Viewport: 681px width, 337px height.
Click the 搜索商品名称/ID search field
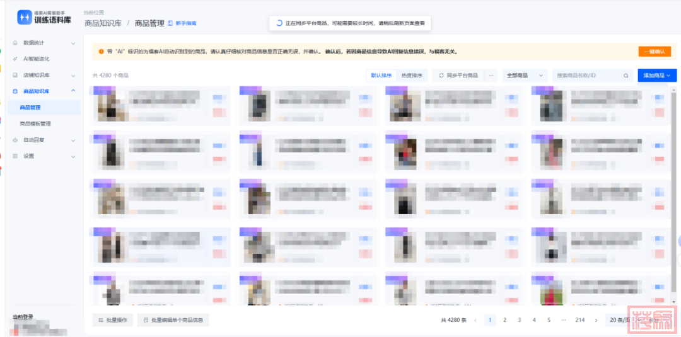click(586, 76)
